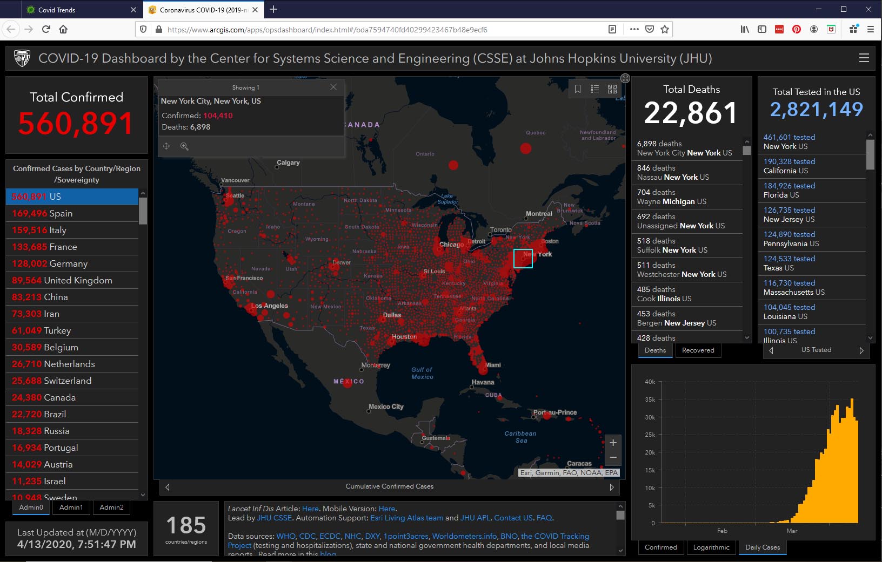The width and height of the screenshot is (882, 562).
Task: Go to previous map view arrow
Action: pos(168,487)
